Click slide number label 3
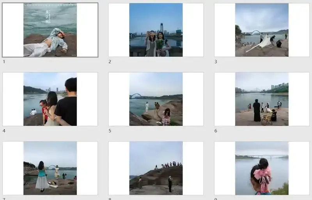 click(x=216, y=62)
